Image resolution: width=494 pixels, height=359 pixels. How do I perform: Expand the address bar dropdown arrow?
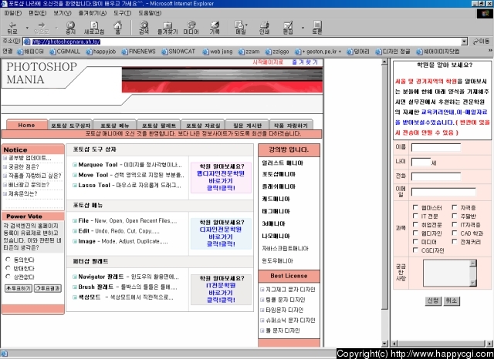coord(464,42)
